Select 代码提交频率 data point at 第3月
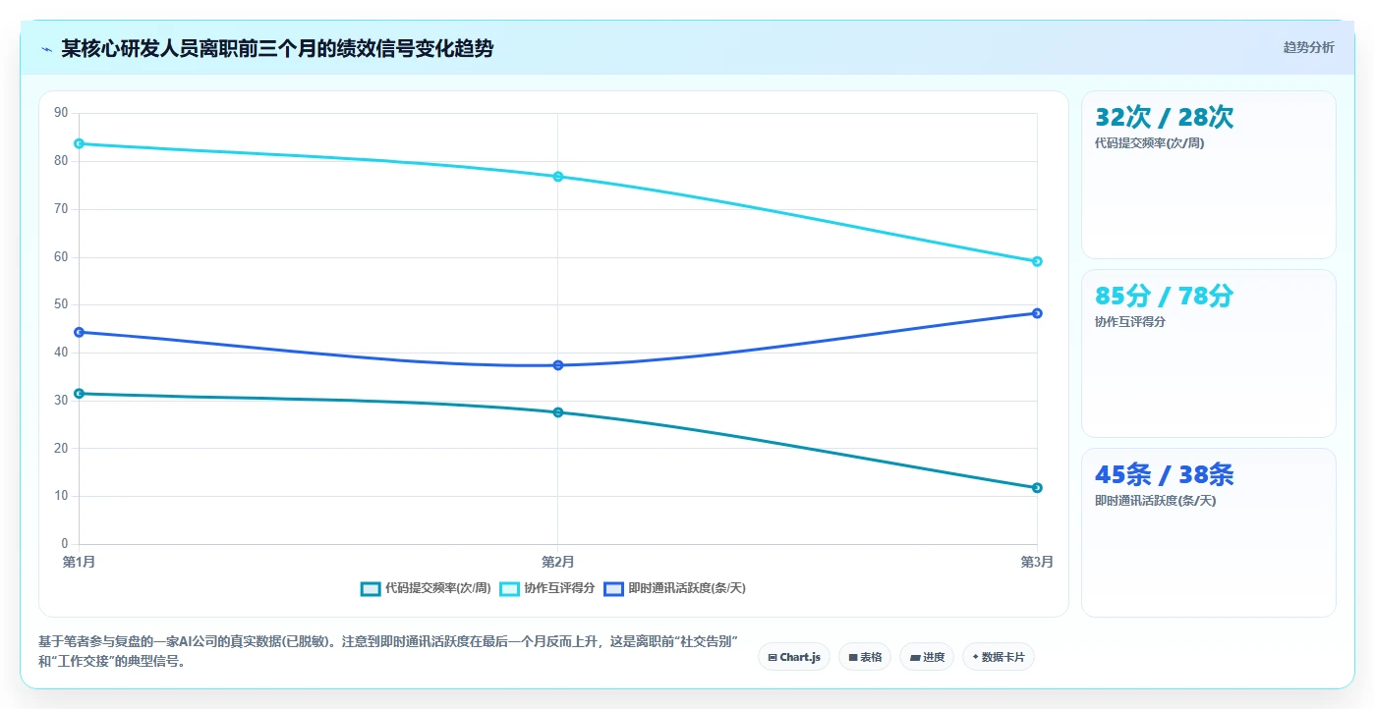 pyautogui.click(x=1037, y=488)
